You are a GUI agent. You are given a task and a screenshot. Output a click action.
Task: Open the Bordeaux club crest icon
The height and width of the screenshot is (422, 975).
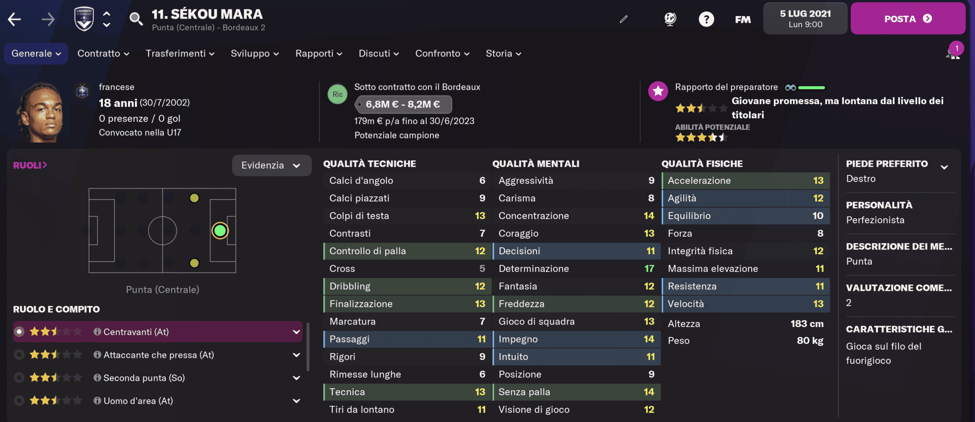84,19
